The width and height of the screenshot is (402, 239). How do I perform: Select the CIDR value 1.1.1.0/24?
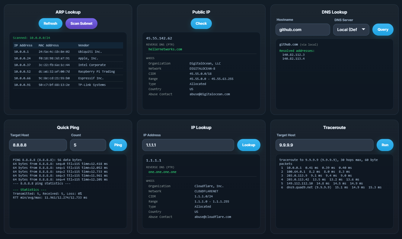pos(204,197)
